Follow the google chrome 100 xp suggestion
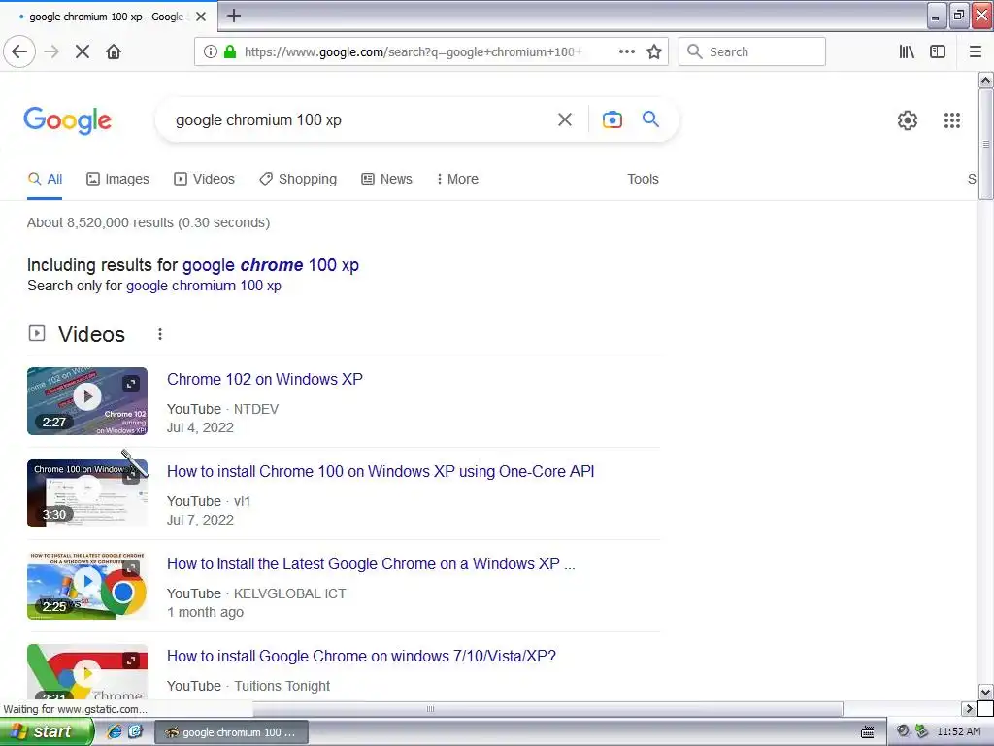Viewport: 994px width, 746px height. (271, 264)
